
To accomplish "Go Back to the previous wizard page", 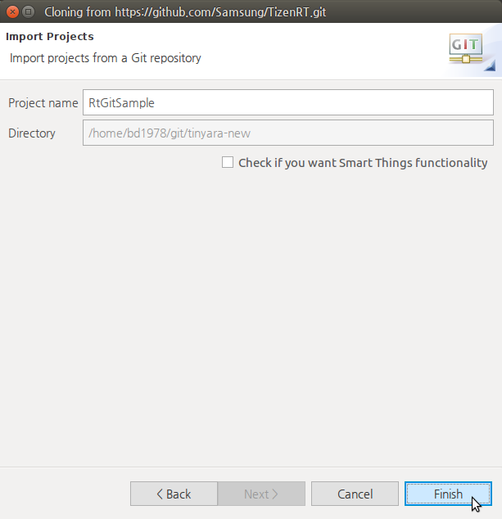I will (174, 494).
